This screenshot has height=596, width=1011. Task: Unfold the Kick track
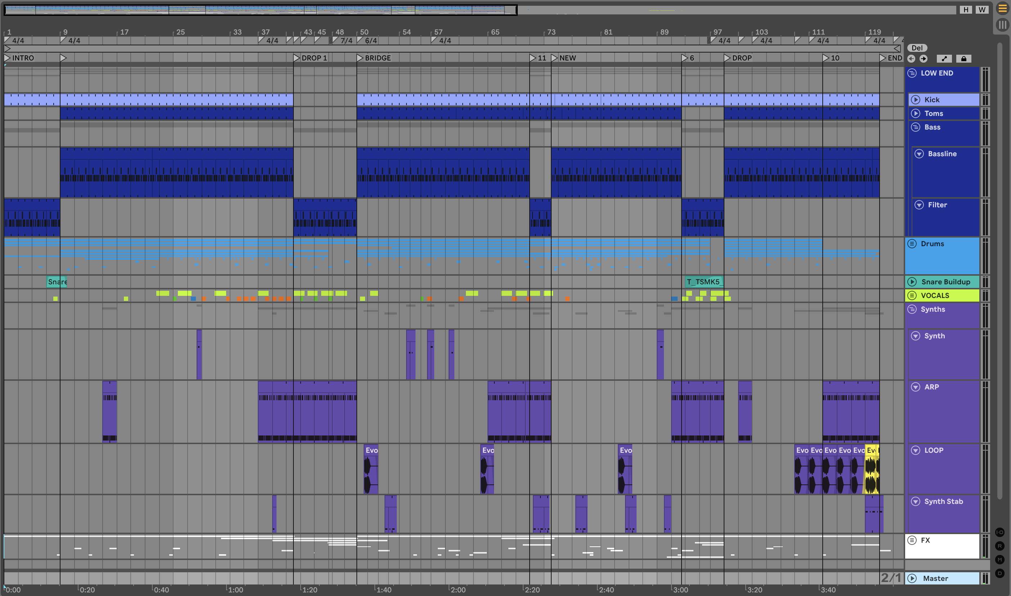coord(915,100)
